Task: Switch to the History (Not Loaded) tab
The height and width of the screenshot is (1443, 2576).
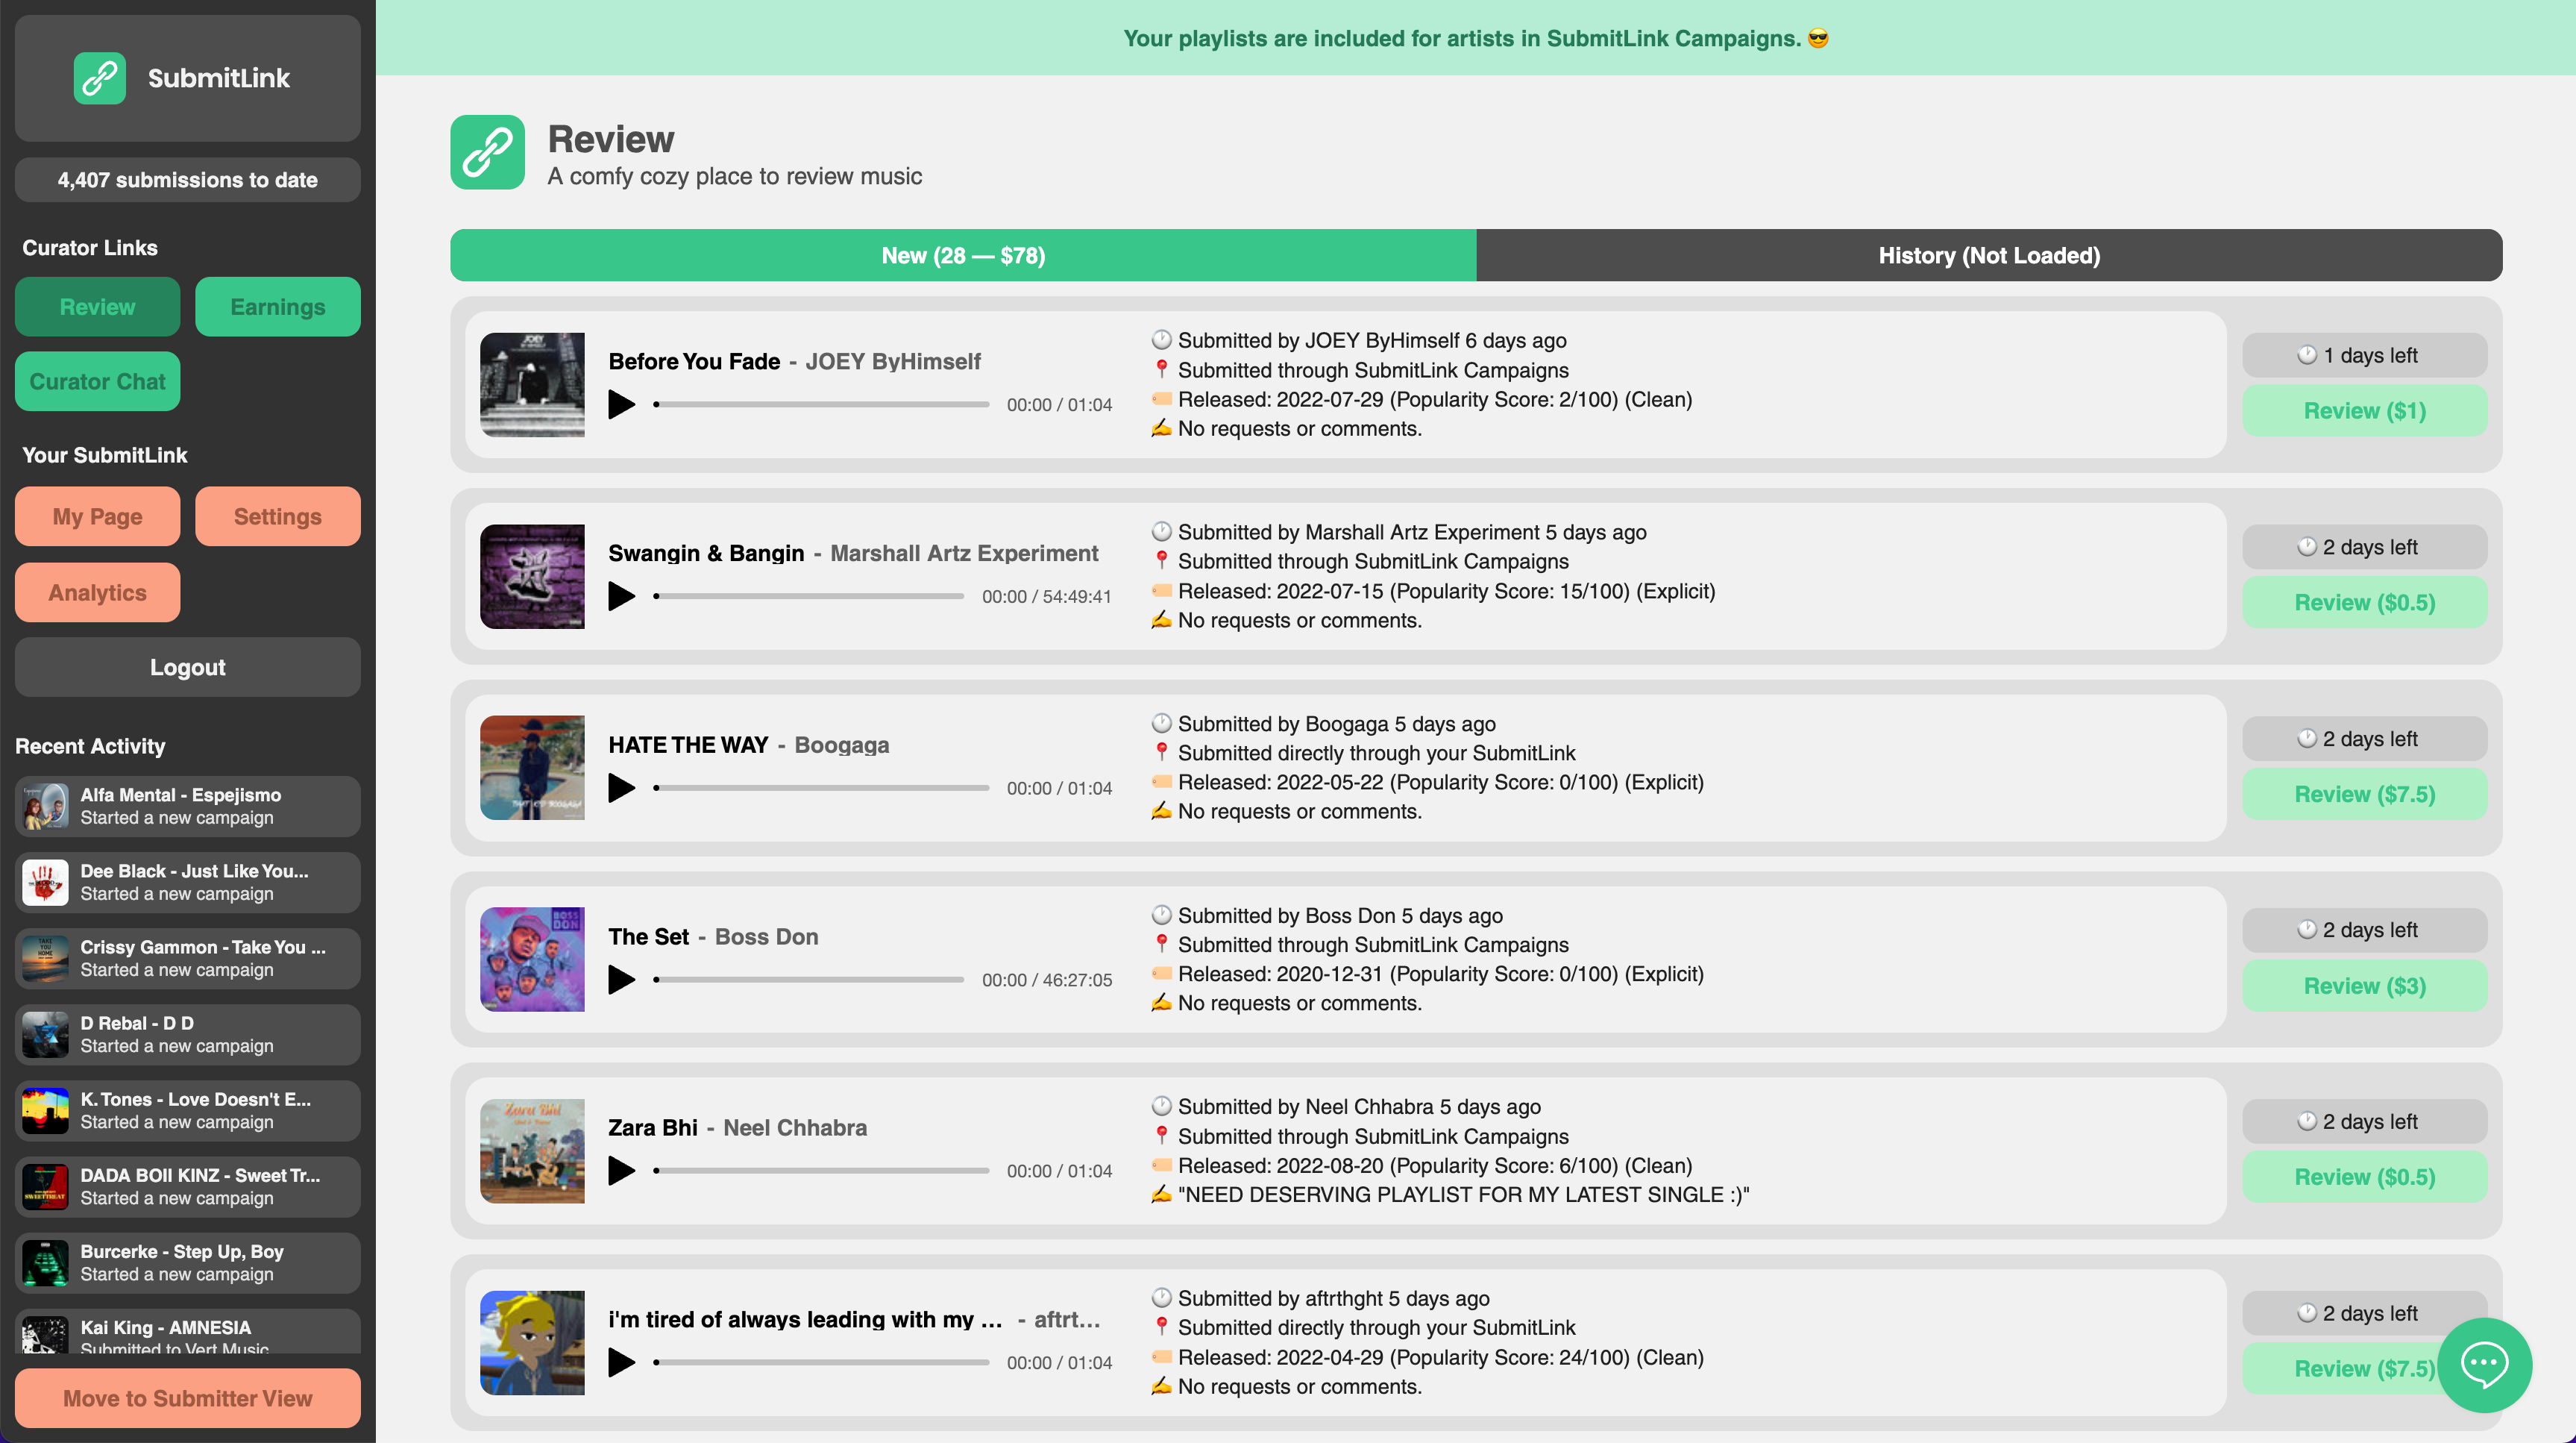Action: tap(1989, 255)
